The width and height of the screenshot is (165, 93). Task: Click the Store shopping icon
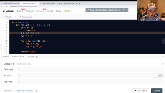click(x=65, y=11)
